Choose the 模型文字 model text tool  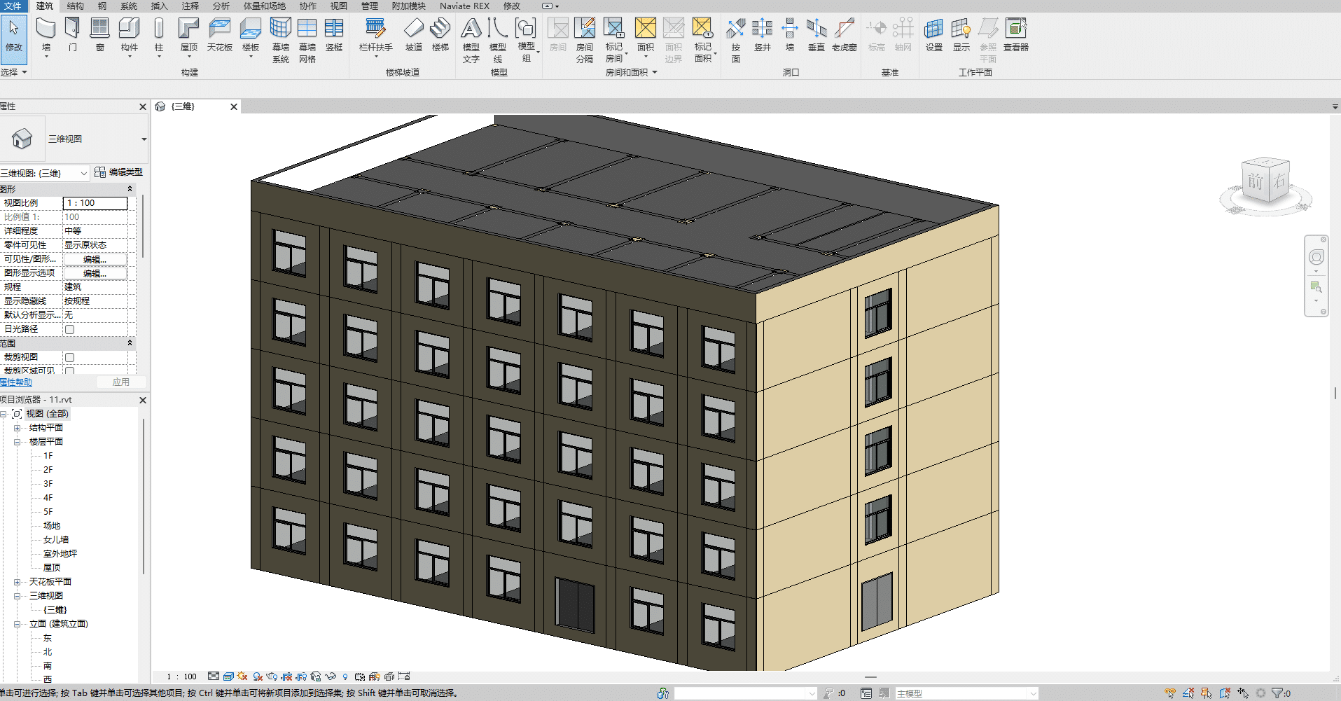click(471, 41)
